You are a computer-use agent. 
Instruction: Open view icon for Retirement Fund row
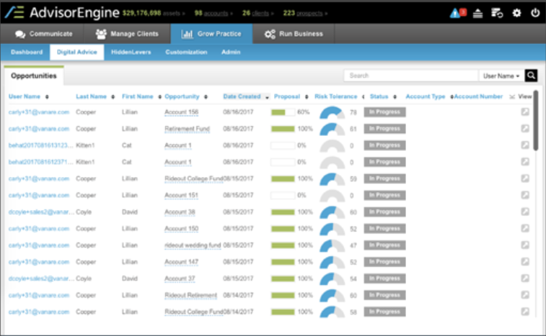(525, 128)
